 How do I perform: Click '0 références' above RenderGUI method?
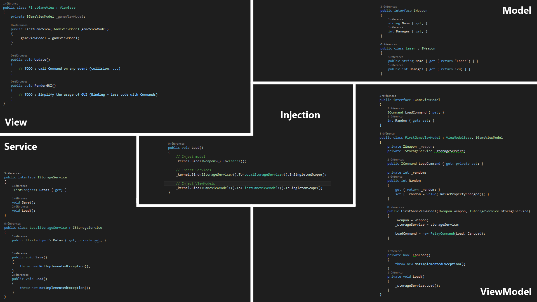(x=19, y=81)
